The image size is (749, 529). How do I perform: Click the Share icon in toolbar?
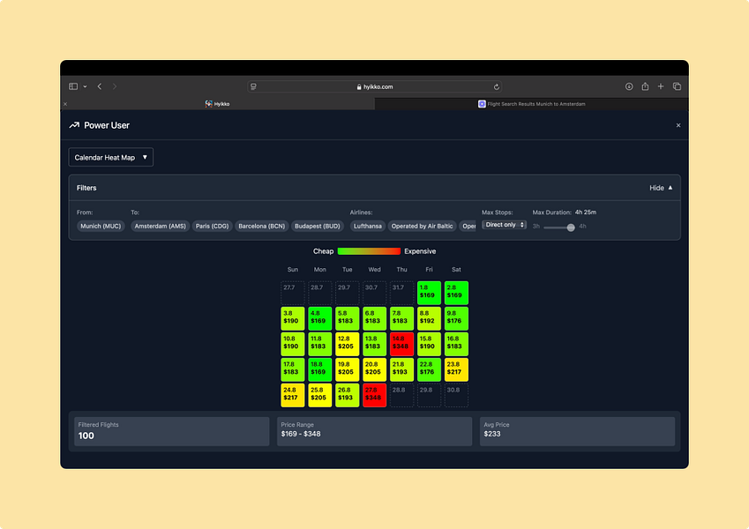[x=645, y=86]
